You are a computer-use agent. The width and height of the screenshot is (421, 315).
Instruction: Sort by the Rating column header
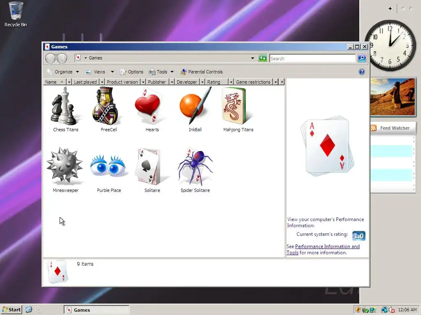[x=217, y=82]
